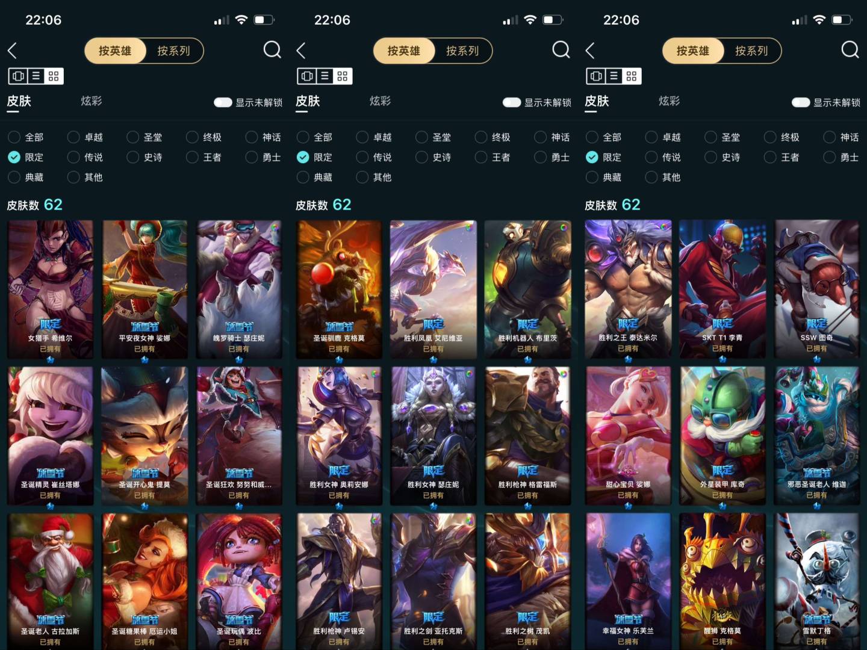Open search in the rightmost phone screen

click(850, 50)
